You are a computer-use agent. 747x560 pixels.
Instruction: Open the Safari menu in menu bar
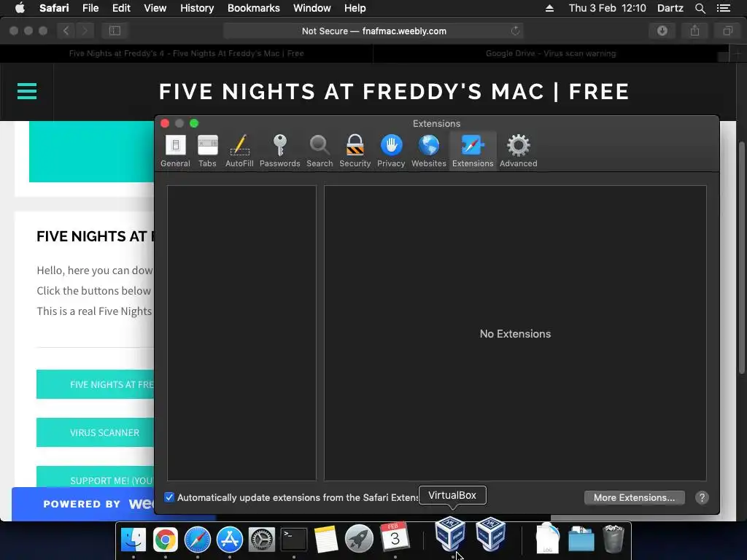(54, 8)
